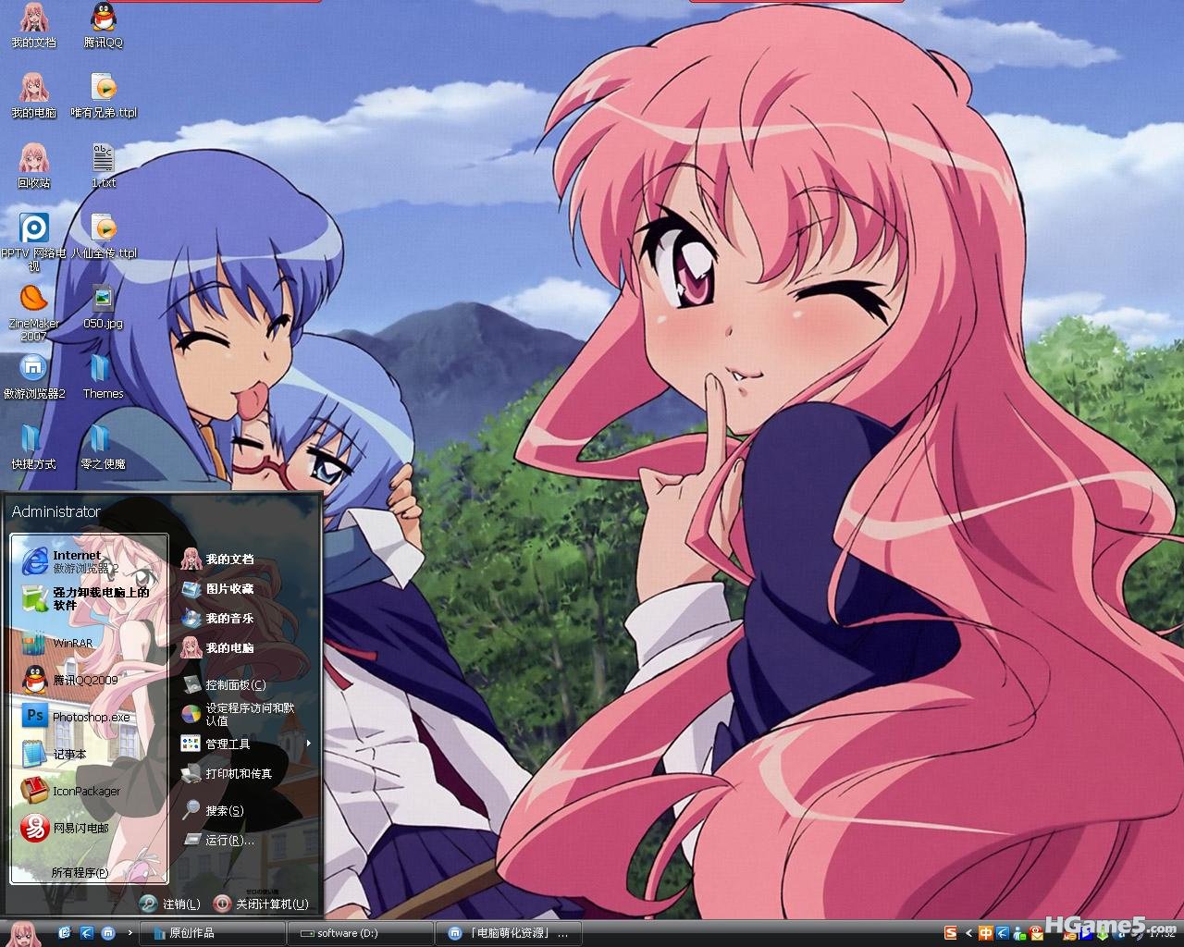Open the 我的文档 desktop icon
The image size is (1184, 947).
pos(33,25)
